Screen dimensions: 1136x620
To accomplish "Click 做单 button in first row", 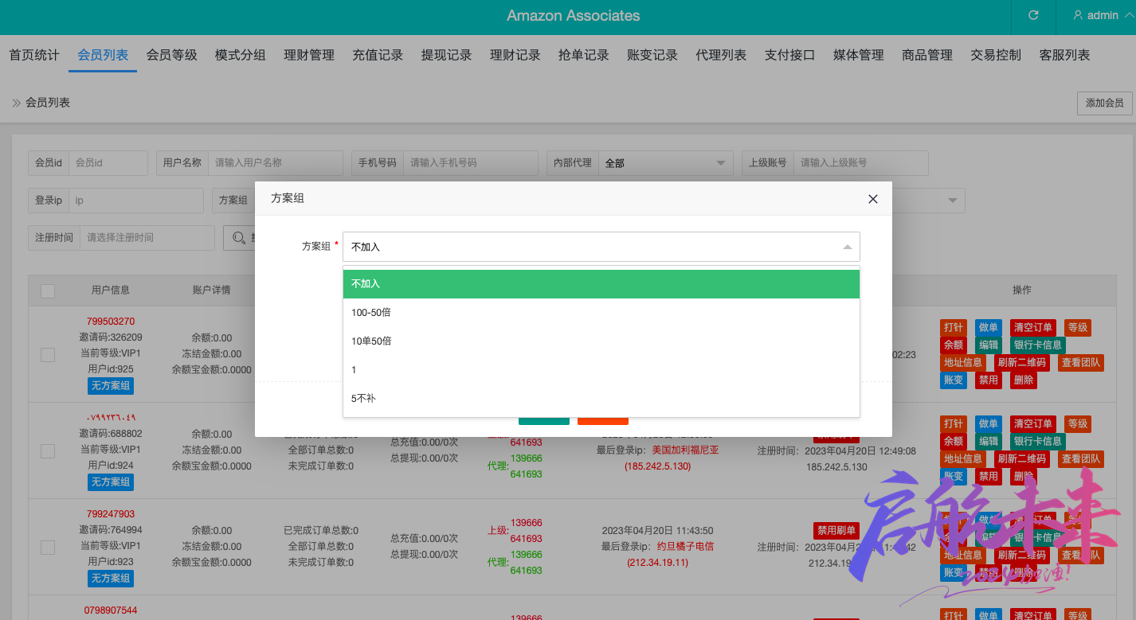I will 989,328.
